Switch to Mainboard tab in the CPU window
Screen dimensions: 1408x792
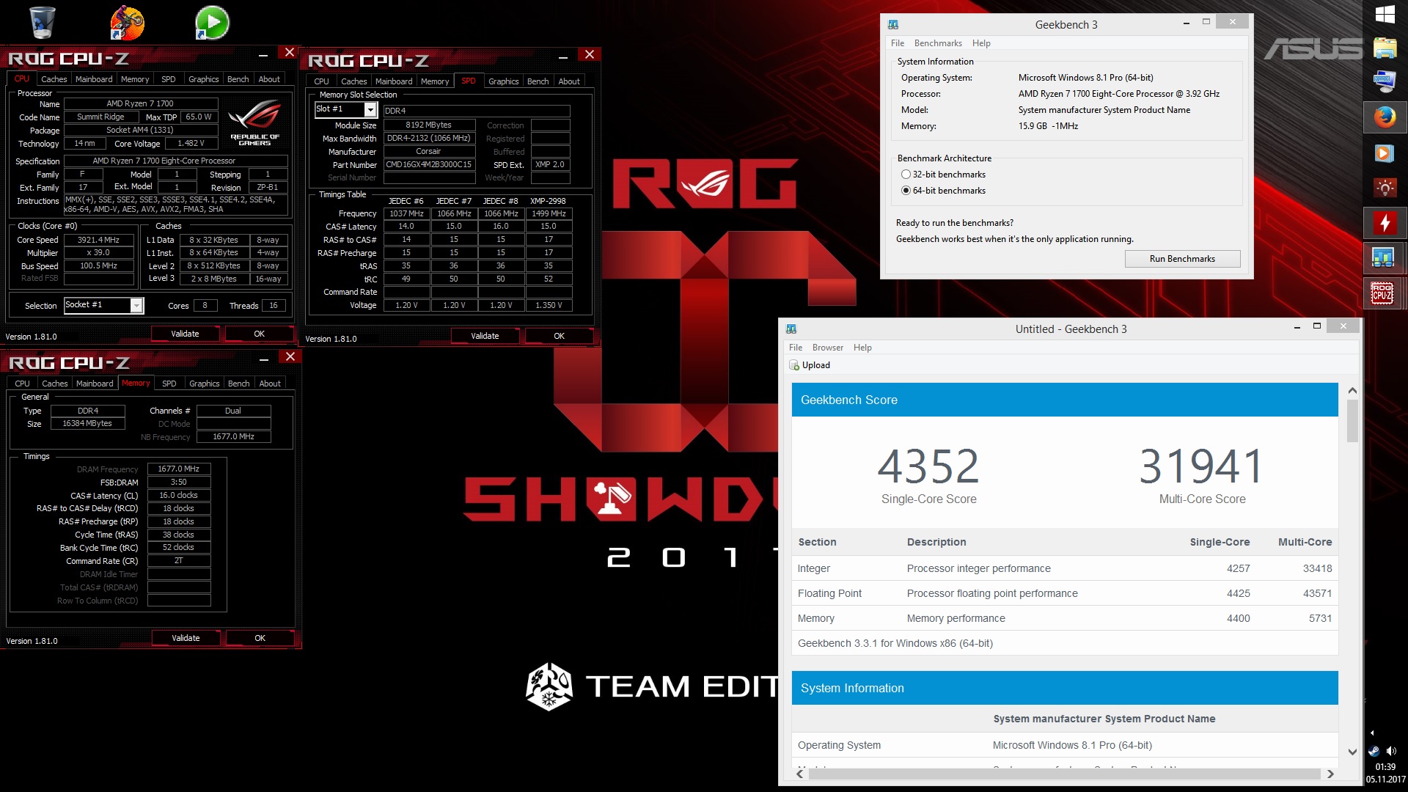(94, 79)
